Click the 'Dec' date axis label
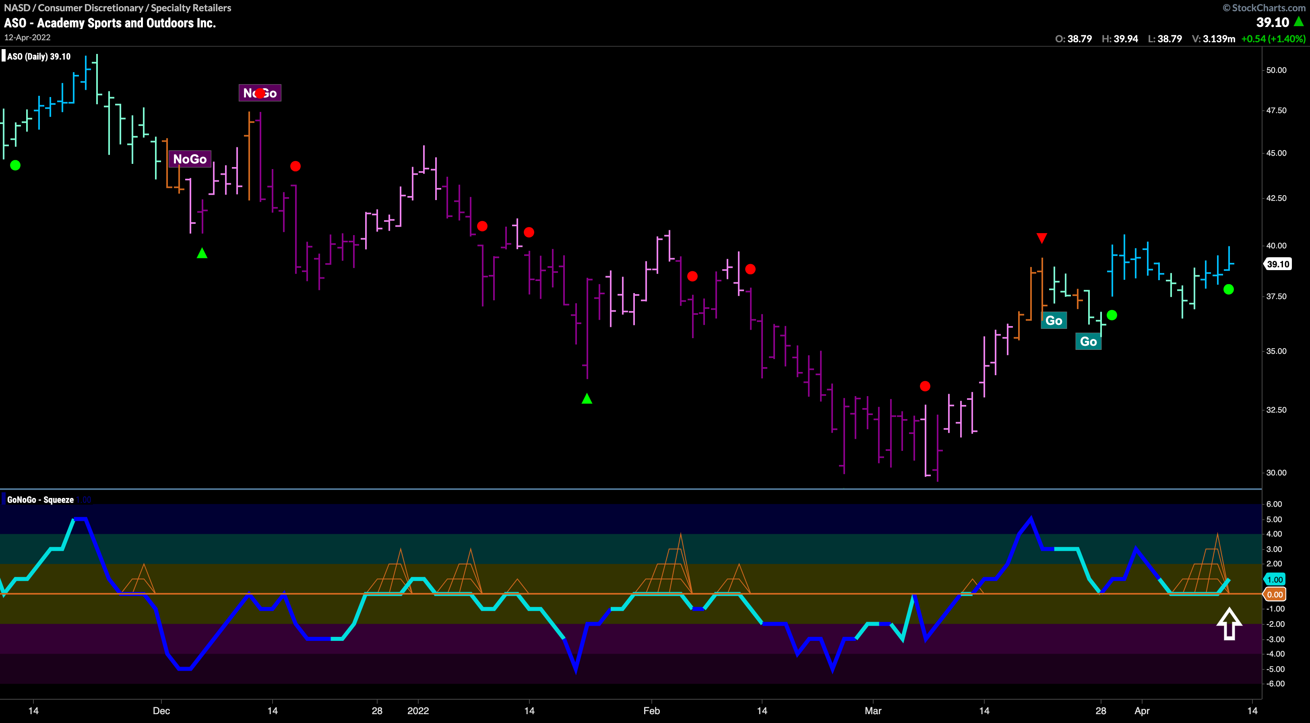 pos(161,711)
